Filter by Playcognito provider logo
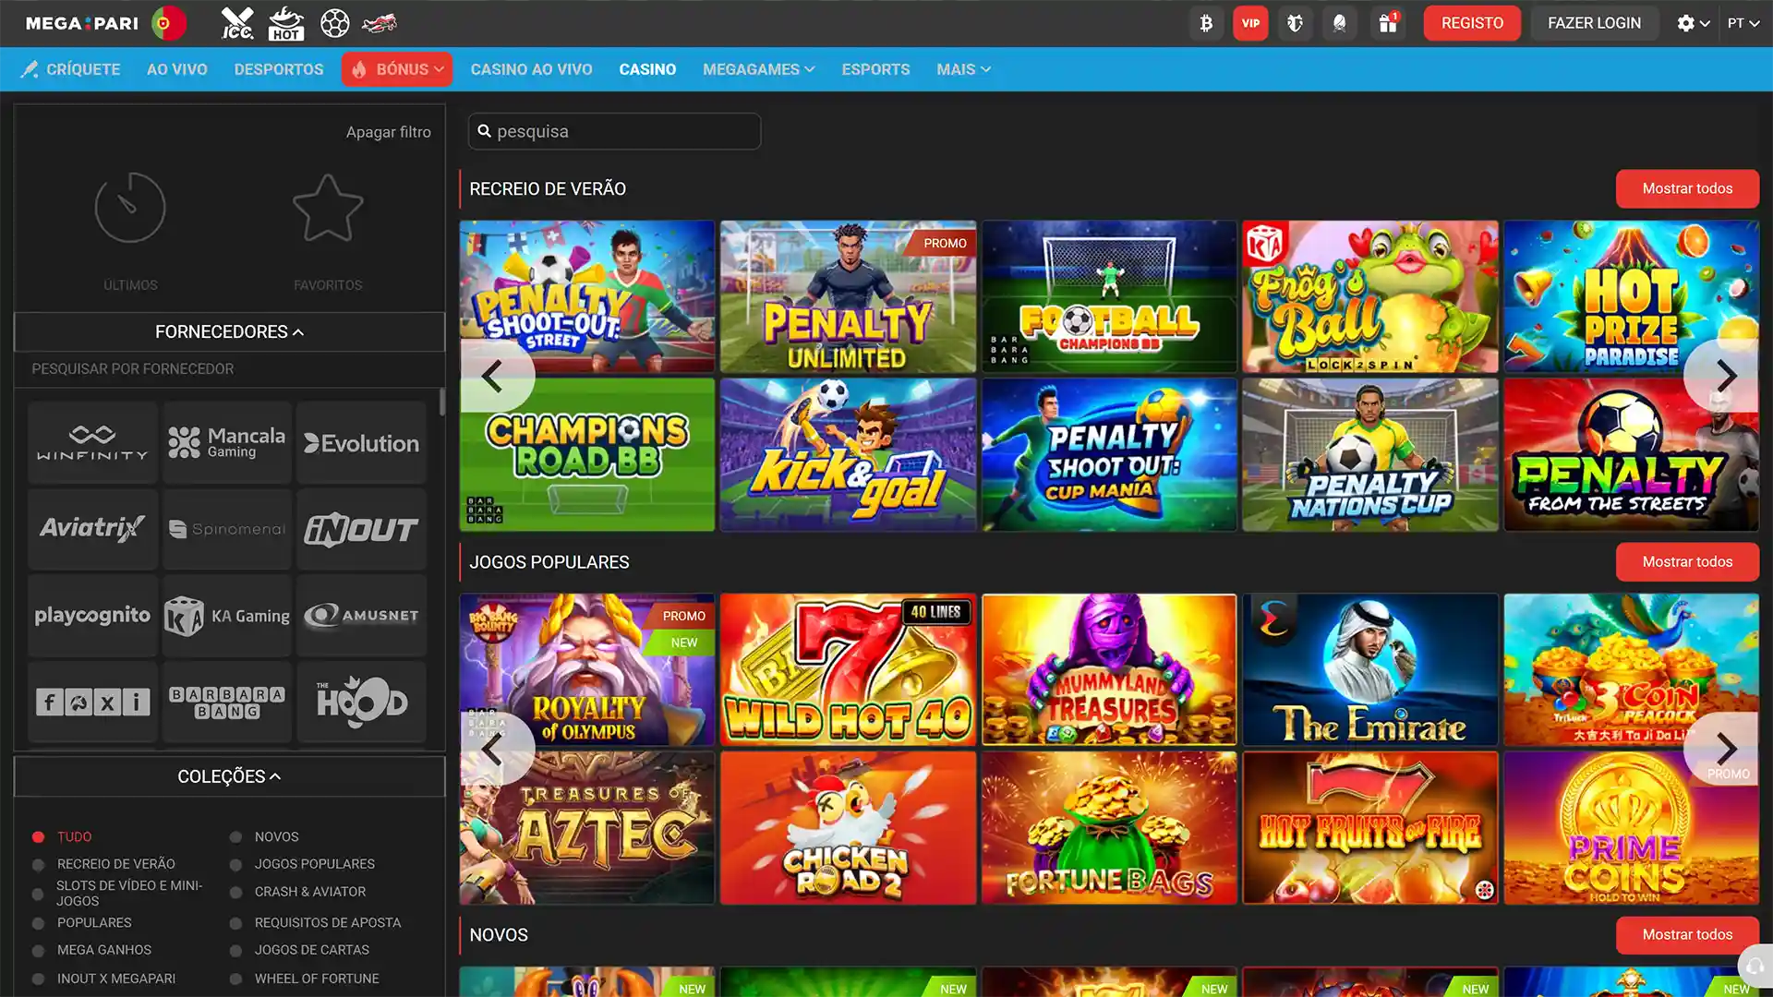Image resolution: width=1773 pixels, height=997 pixels. (92, 616)
